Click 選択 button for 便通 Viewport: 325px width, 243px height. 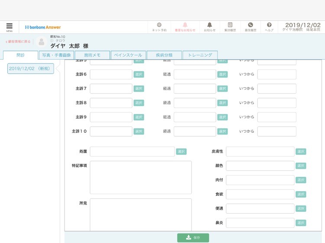tap(301, 208)
